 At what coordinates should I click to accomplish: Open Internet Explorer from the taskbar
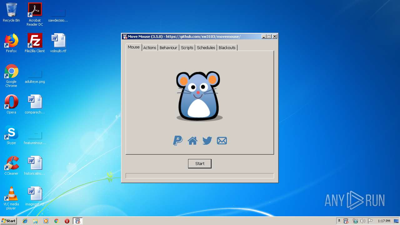25,221
